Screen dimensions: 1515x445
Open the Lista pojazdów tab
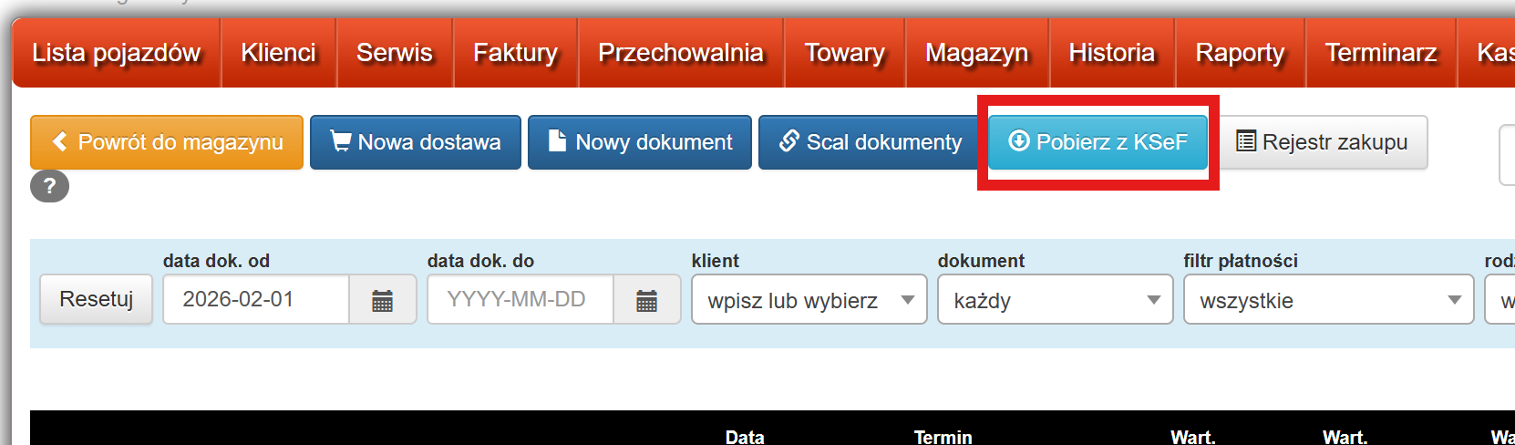(116, 53)
